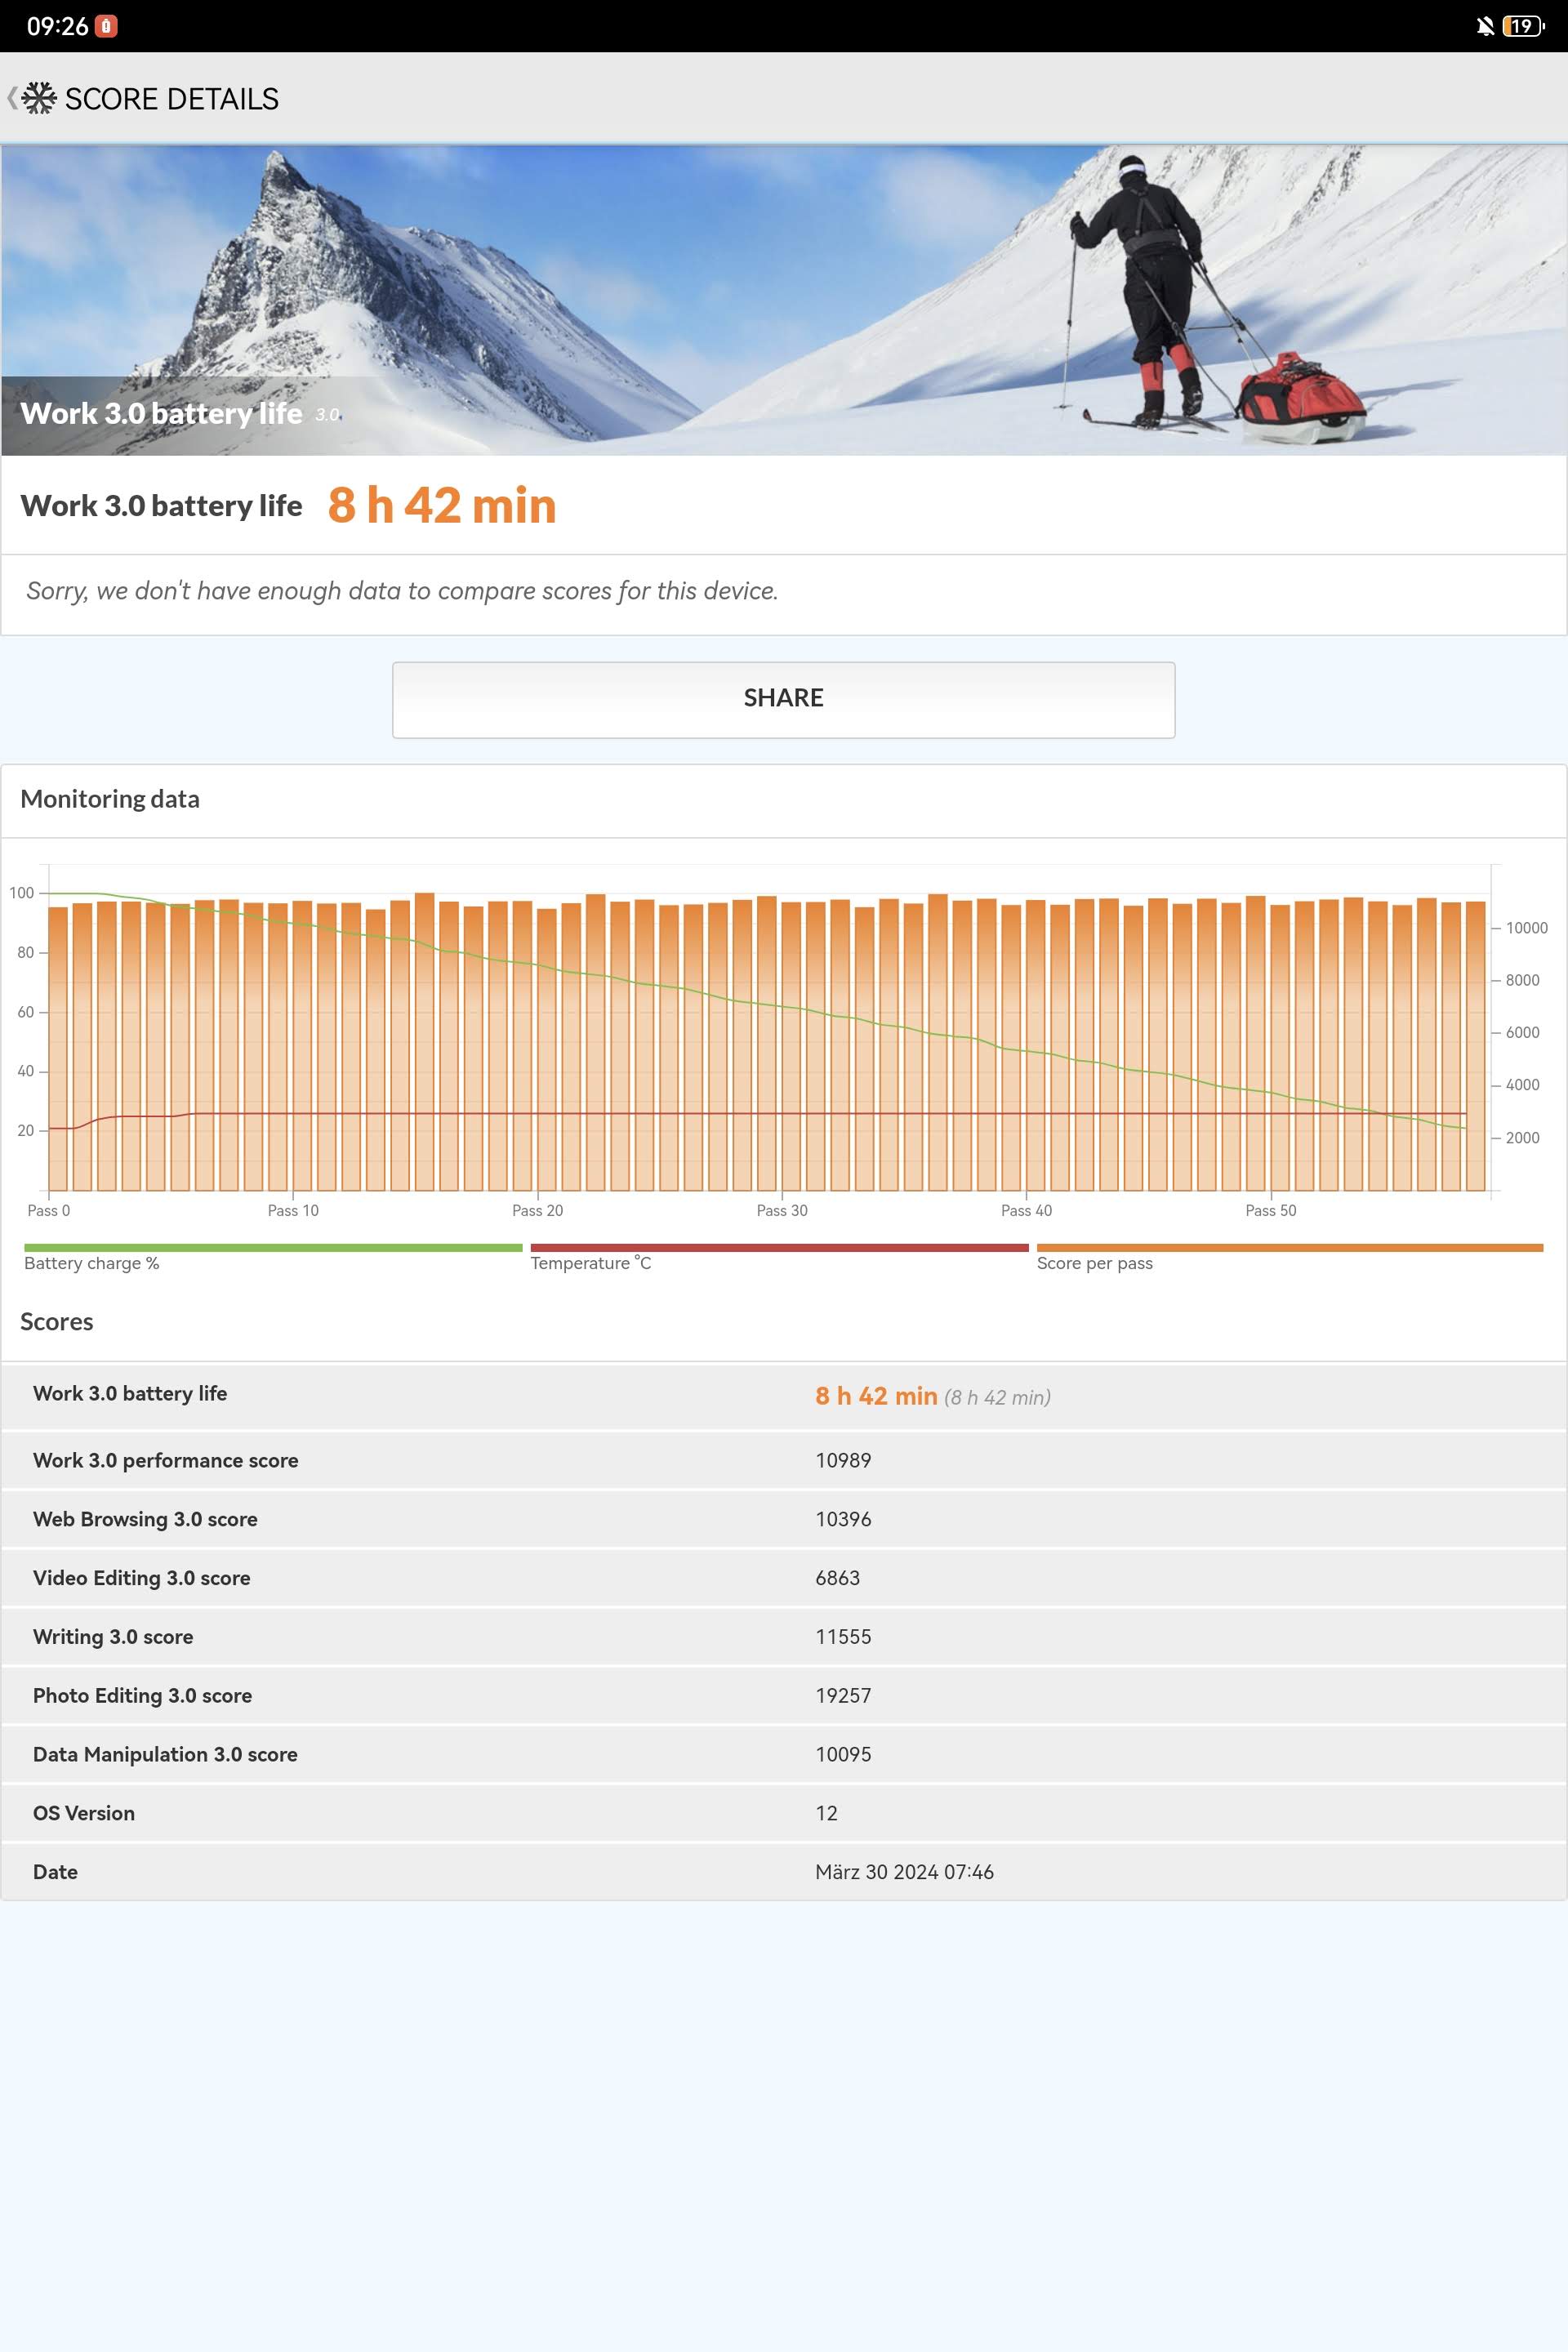The image size is (1568, 2352).
Task: Toggle the Score per pass legend
Action: pyautogui.click(x=1289, y=1257)
